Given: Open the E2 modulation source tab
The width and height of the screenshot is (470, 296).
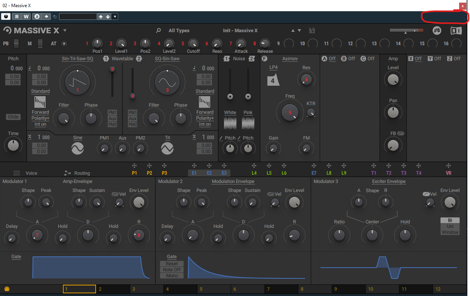Looking at the screenshot, I should click(x=209, y=173).
